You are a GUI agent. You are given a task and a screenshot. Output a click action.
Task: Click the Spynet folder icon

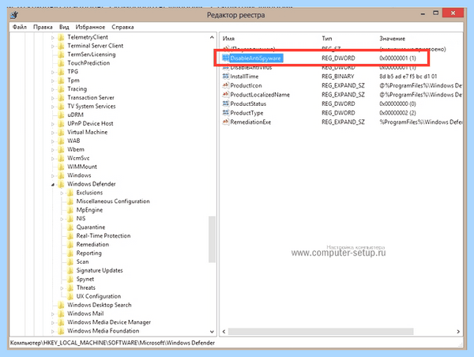point(70,279)
